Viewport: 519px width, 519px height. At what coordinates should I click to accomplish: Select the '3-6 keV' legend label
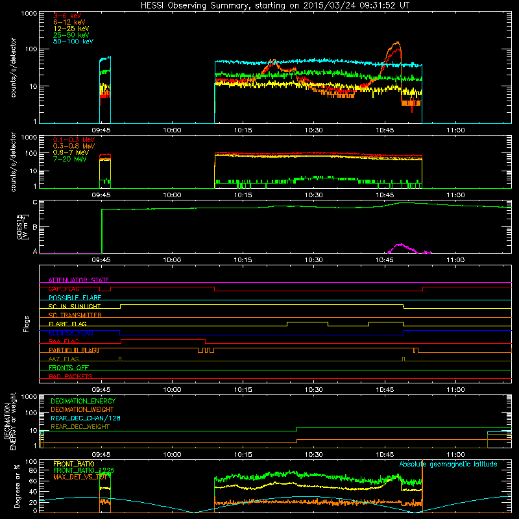click(x=67, y=16)
